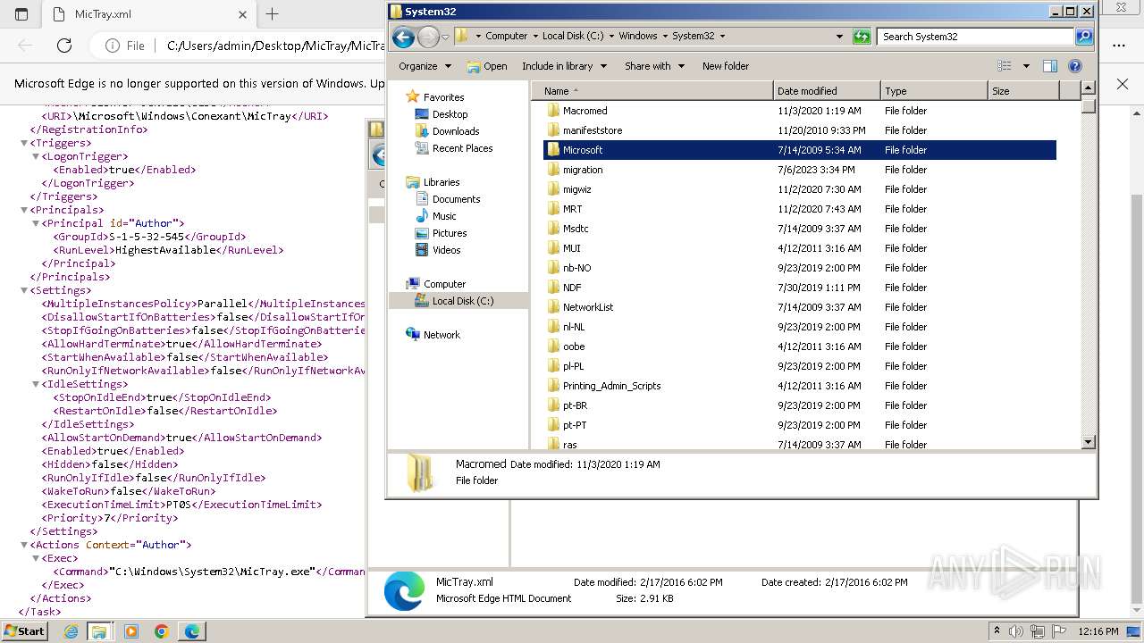The image size is (1144, 643).
Task: Open Internet Explorer from taskbar
Action: point(71,631)
